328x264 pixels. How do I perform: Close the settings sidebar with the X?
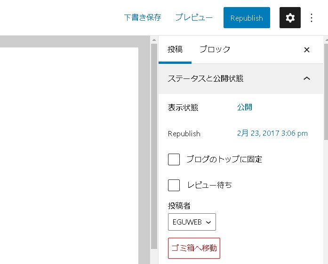pos(307,50)
